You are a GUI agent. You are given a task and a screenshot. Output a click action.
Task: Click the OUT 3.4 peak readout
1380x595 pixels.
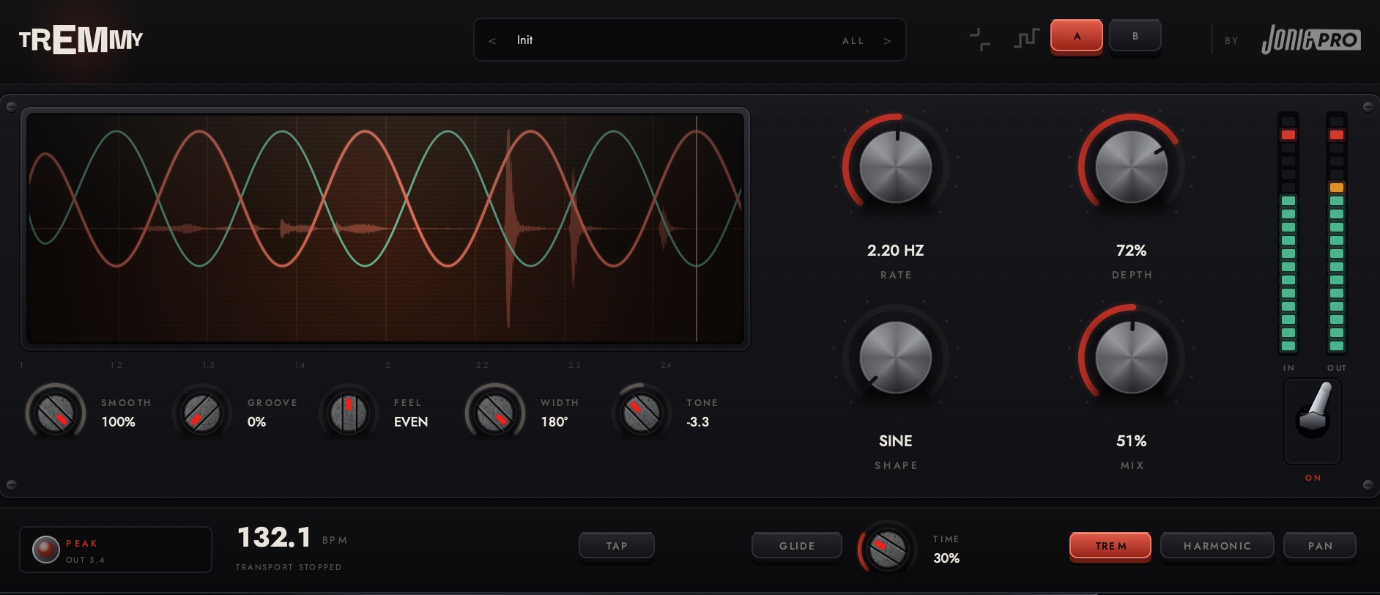point(85,560)
